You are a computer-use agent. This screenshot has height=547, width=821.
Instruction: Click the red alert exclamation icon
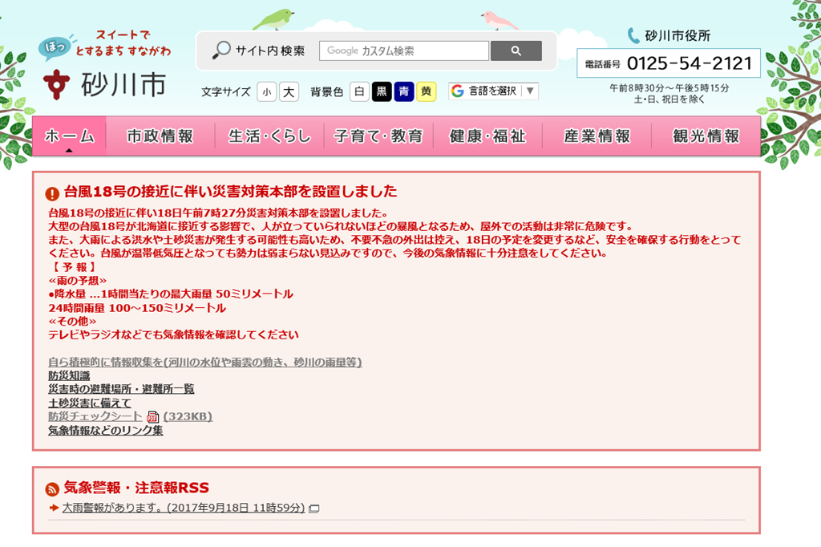tap(52, 193)
